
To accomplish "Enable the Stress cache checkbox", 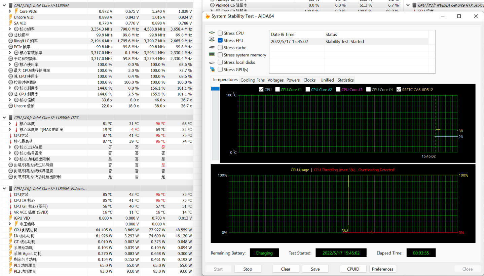I will (220, 48).
